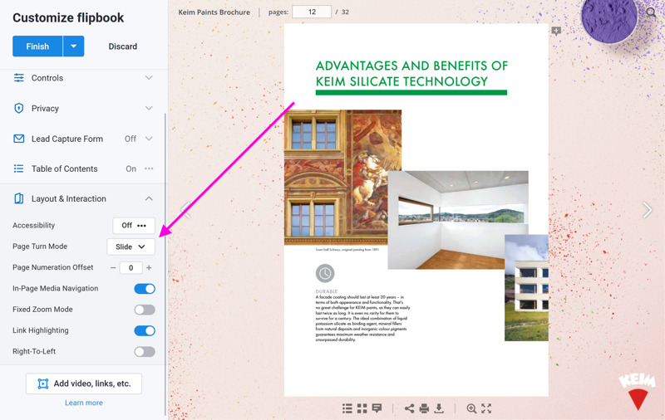The height and width of the screenshot is (420, 665).
Task: Click the modern building exterior photo
Action: [x=526, y=288]
